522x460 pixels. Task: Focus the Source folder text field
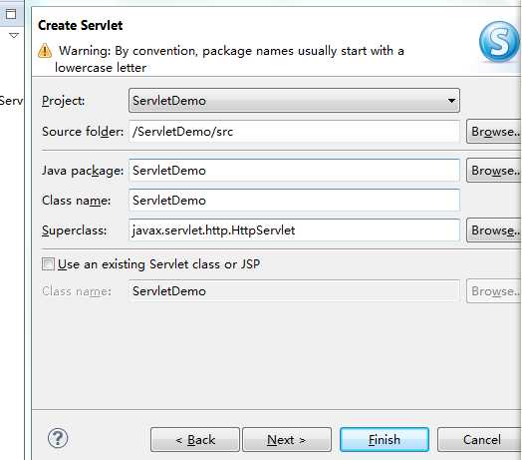coord(294,132)
